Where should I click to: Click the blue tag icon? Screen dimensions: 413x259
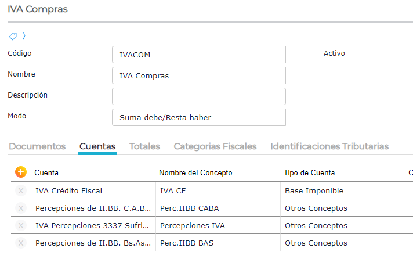click(x=13, y=36)
